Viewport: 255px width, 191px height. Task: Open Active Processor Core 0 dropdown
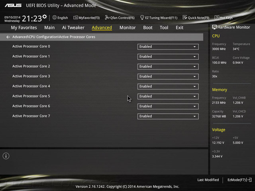(x=168, y=47)
